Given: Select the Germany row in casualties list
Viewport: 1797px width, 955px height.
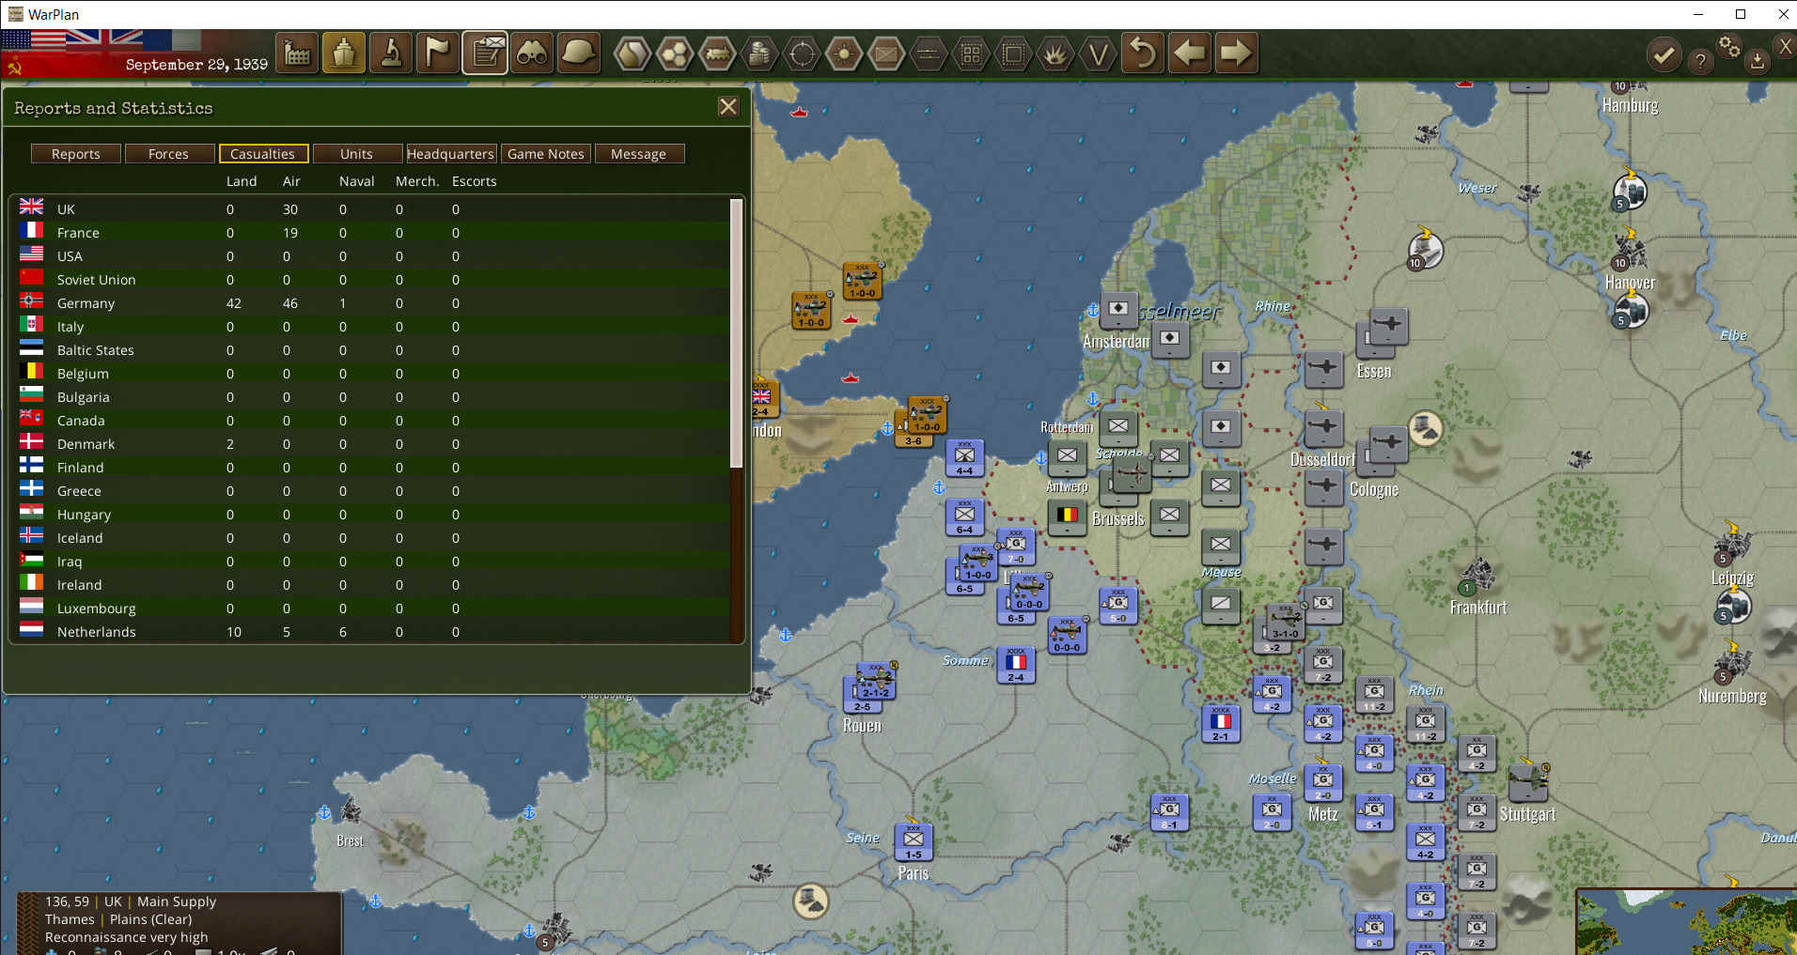Looking at the screenshot, I should [86, 303].
